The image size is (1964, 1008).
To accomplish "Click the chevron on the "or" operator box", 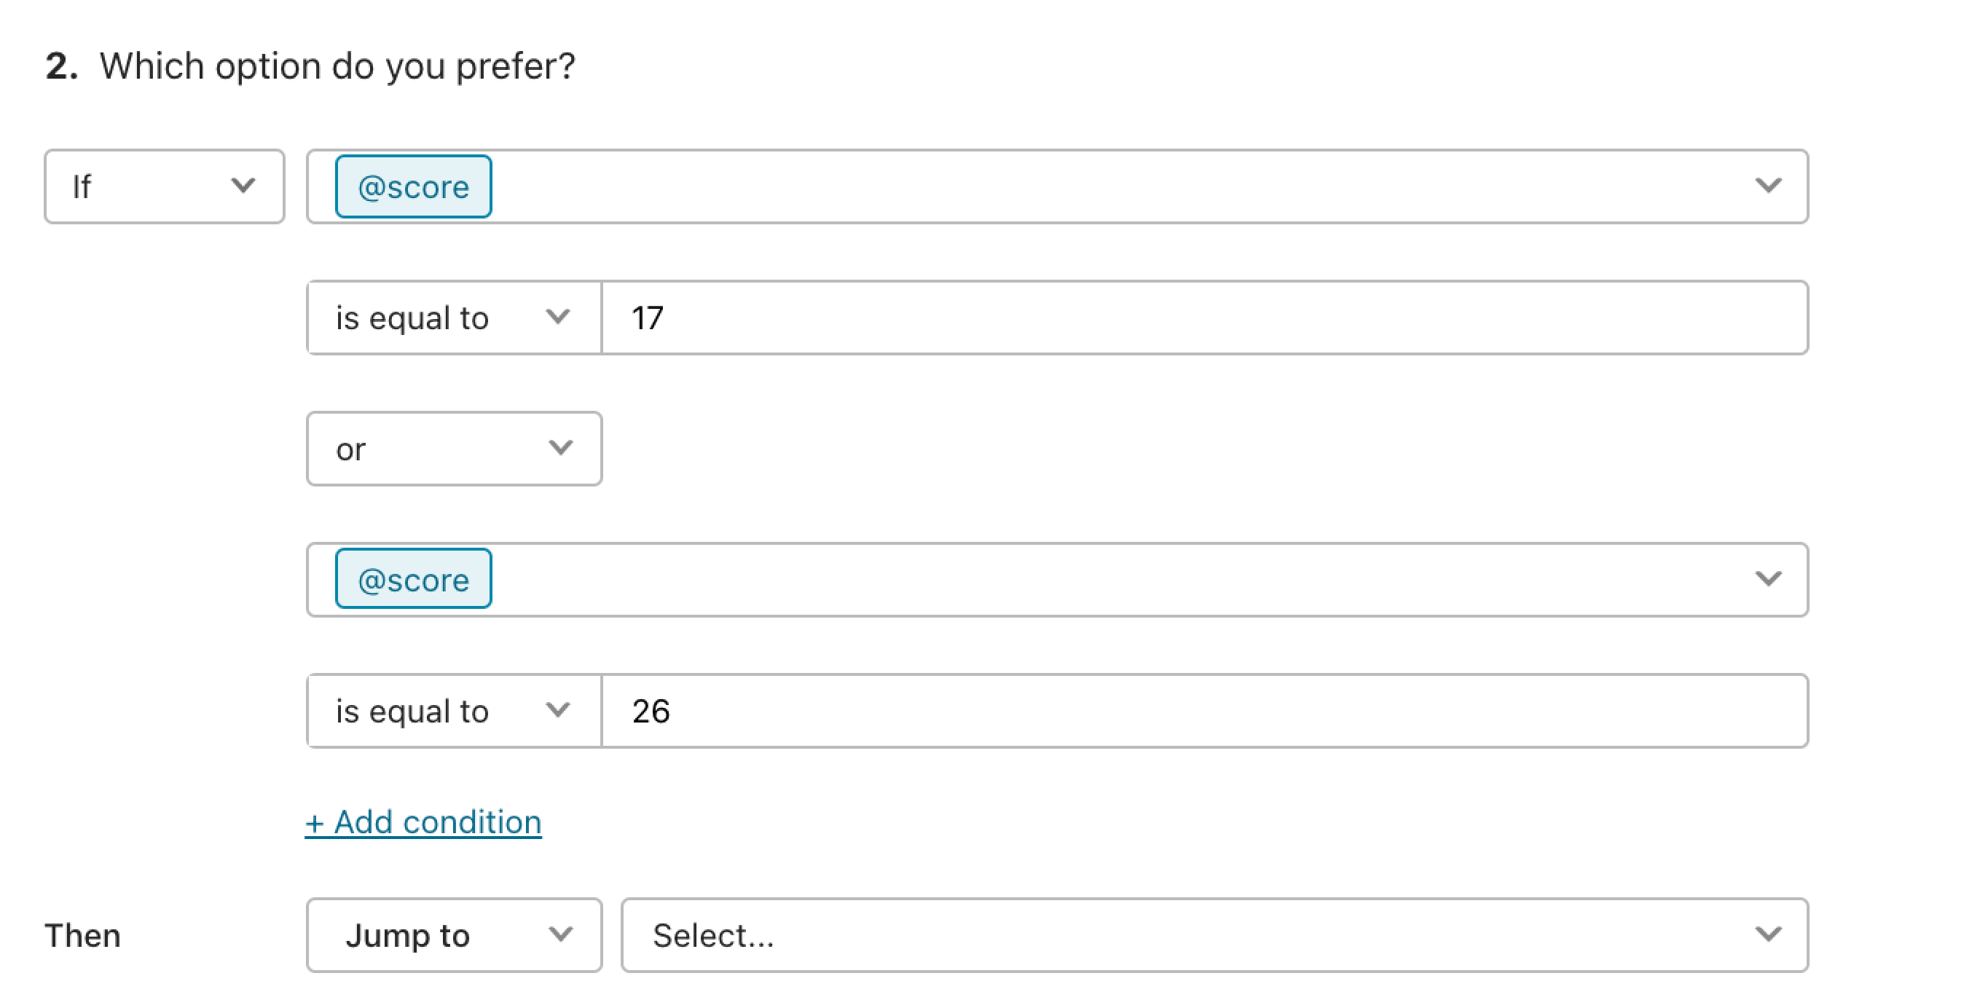I will 561,449.
